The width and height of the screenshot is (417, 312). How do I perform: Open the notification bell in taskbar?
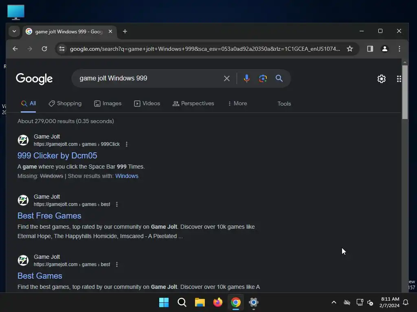(406, 302)
